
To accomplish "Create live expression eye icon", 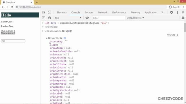I will tap(87, 18).
